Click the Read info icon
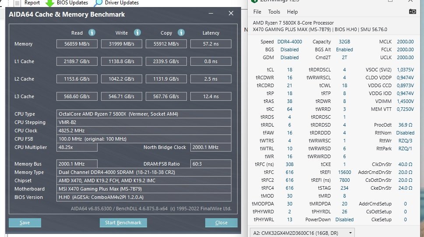The height and width of the screenshot is (237, 424). click(92, 32)
